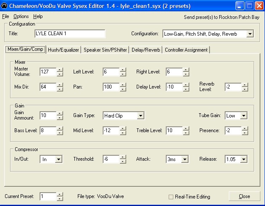Switch to the Delay/Reverb tab
Screen dimensions: 265x206
(146, 50)
